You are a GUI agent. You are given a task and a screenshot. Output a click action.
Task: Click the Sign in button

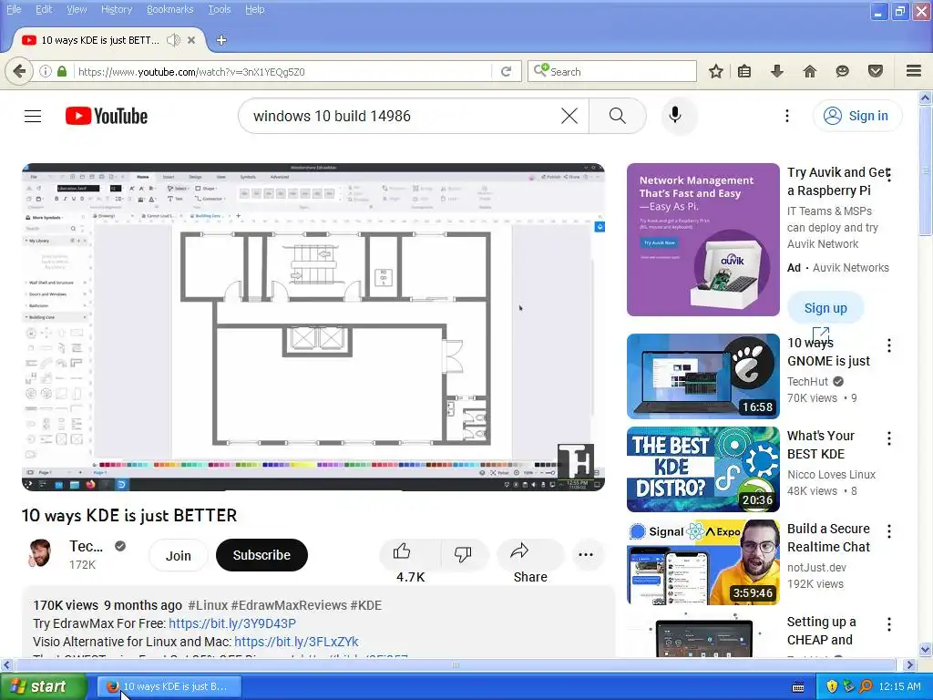point(857,116)
